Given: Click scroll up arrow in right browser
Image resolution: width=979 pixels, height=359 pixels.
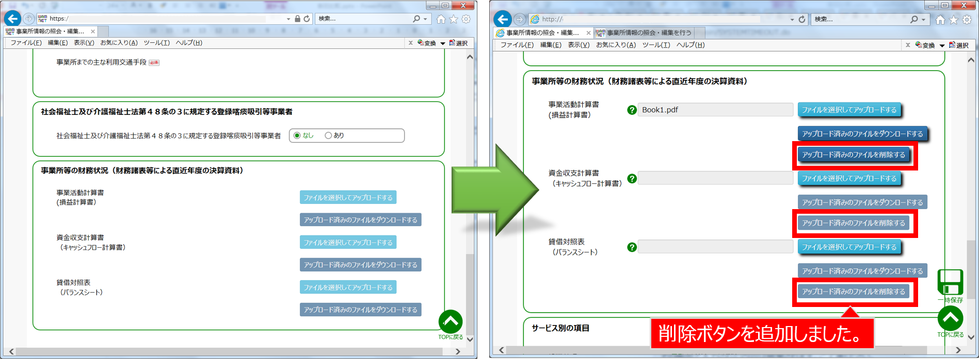Looking at the screenshot, I should tap(971, 60).
